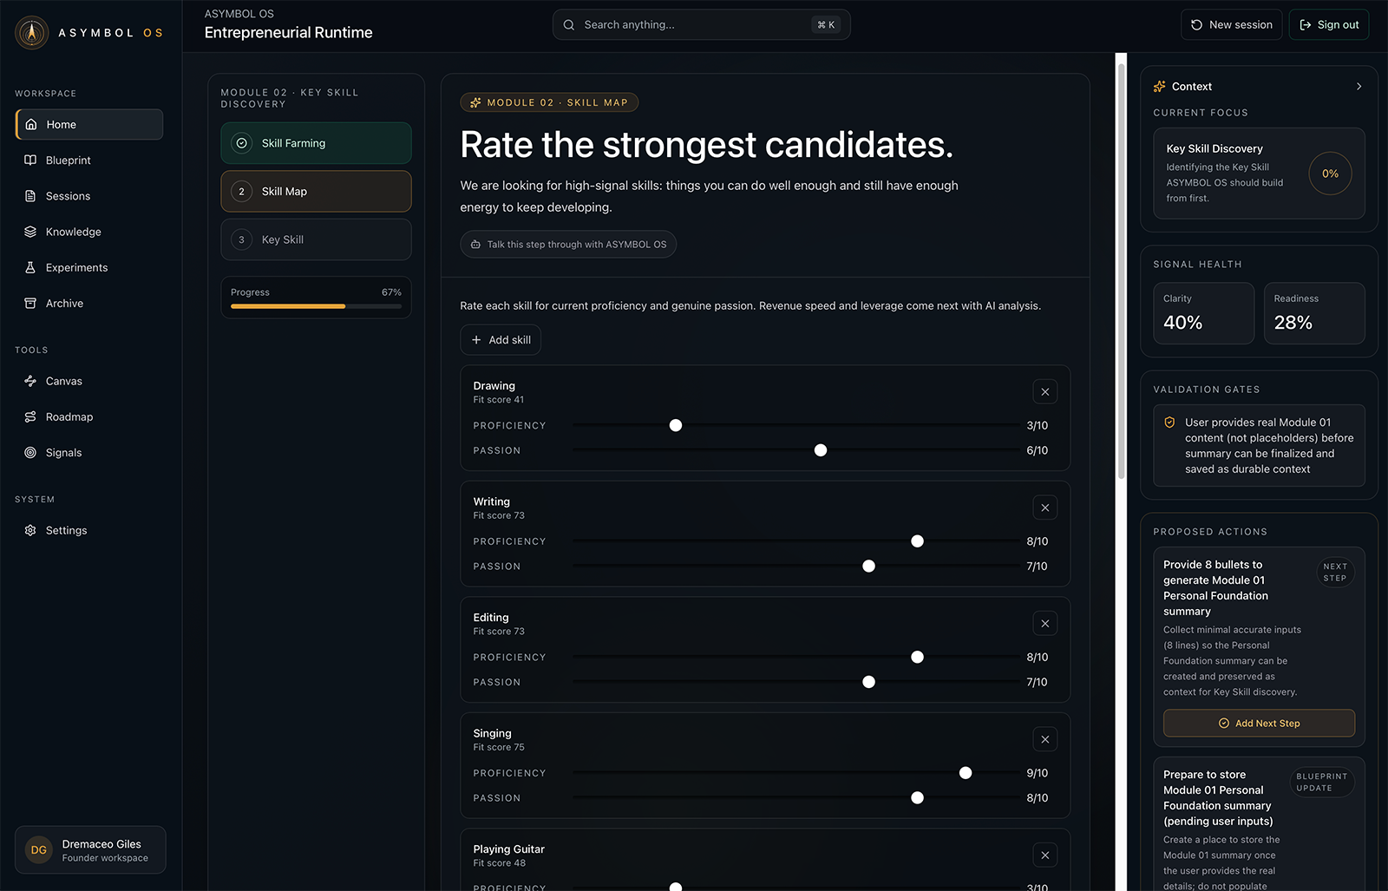Click the MODULE 02 · SKILL MAP tag
This screenshot has height=891, width=1388.
coord(549,102)
